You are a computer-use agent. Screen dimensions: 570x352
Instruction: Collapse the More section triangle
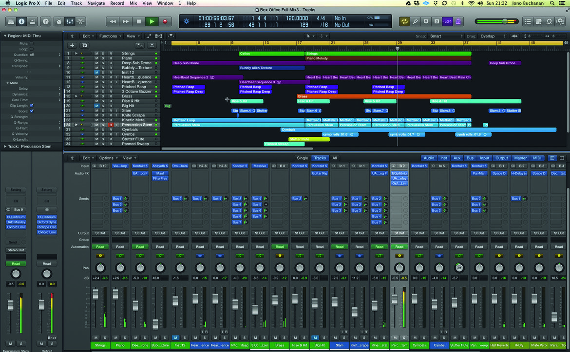click(7, 83)
